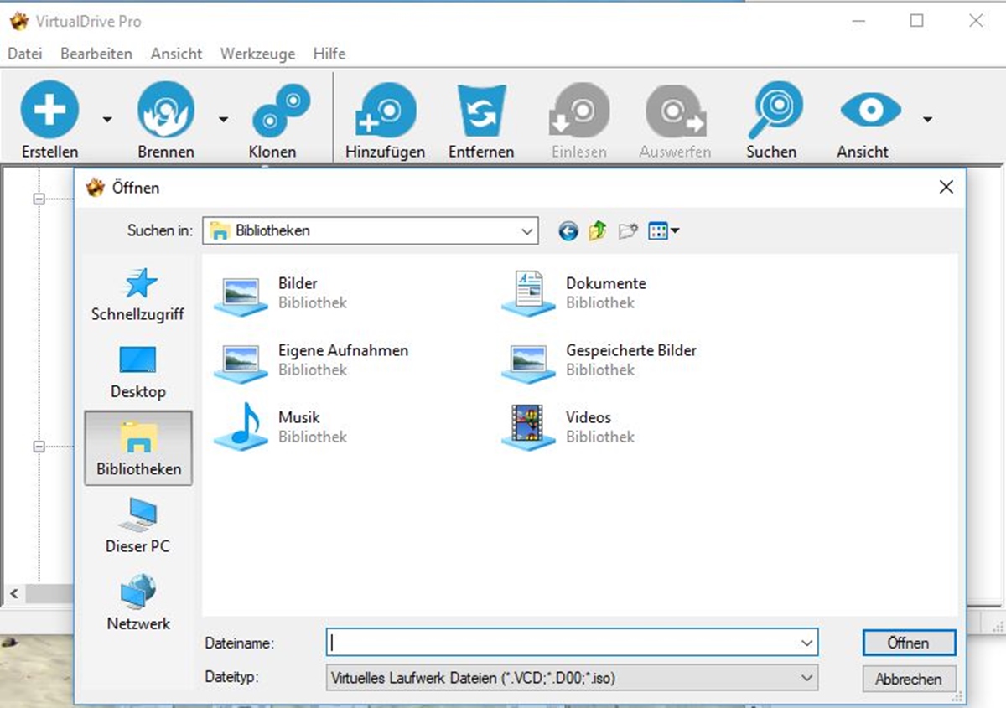Open the Ansicht menu in the menu bar
The width and height of the screenshot is (1006, 708).
tap(177, 54)
